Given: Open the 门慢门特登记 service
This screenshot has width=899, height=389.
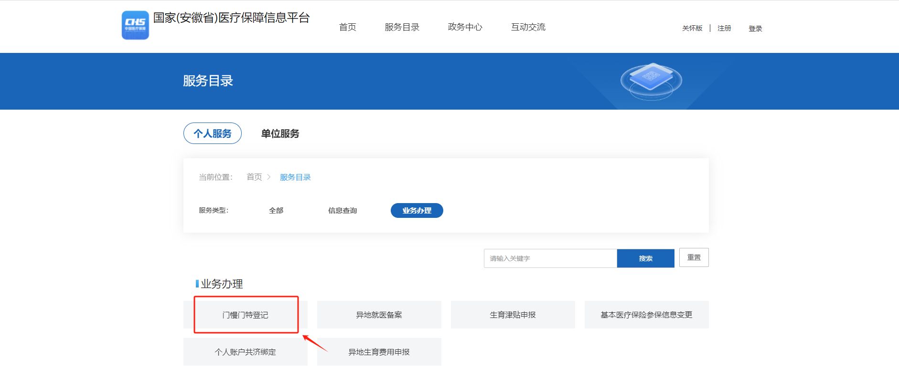Looking at the screenshot, I should (x=246, y=315).
